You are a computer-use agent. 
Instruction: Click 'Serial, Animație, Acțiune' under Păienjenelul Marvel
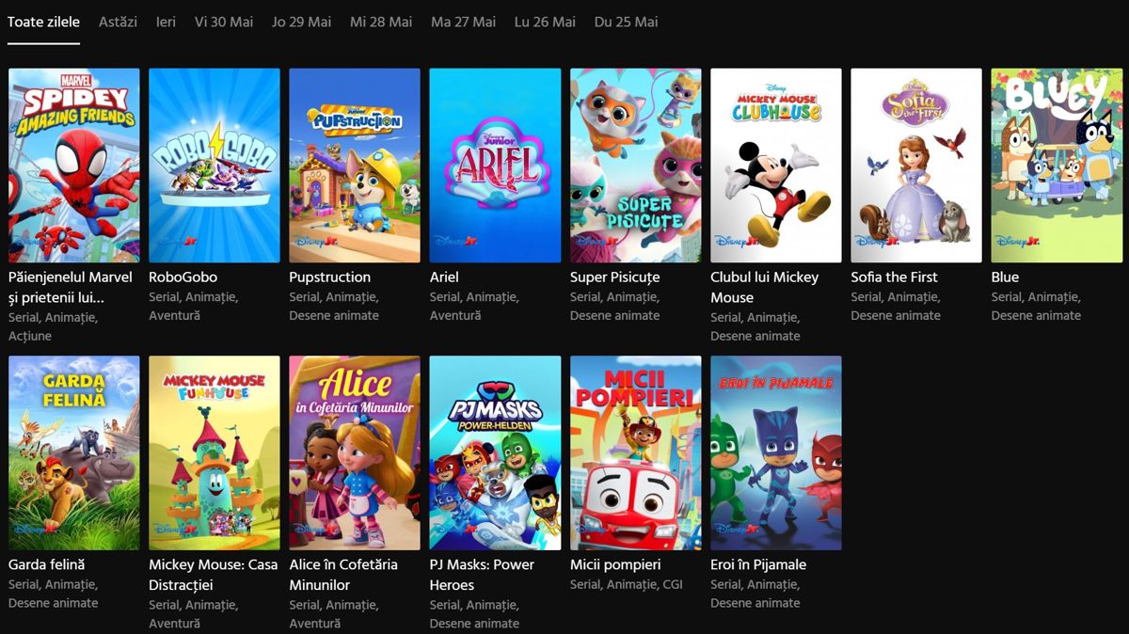(x=54, y=326)
